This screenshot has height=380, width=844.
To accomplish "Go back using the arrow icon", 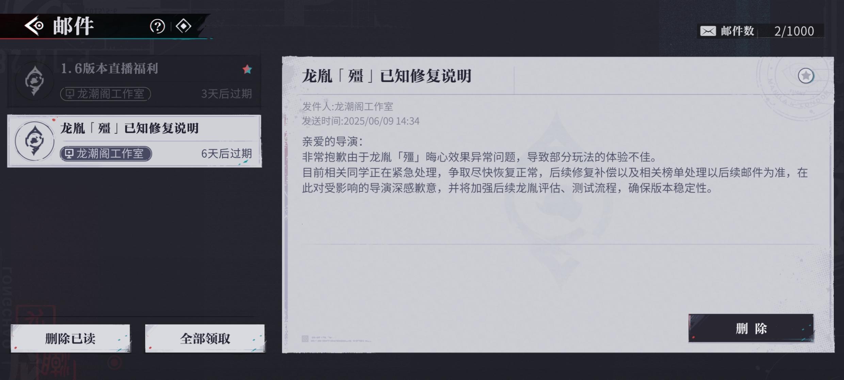I will 34,26.
